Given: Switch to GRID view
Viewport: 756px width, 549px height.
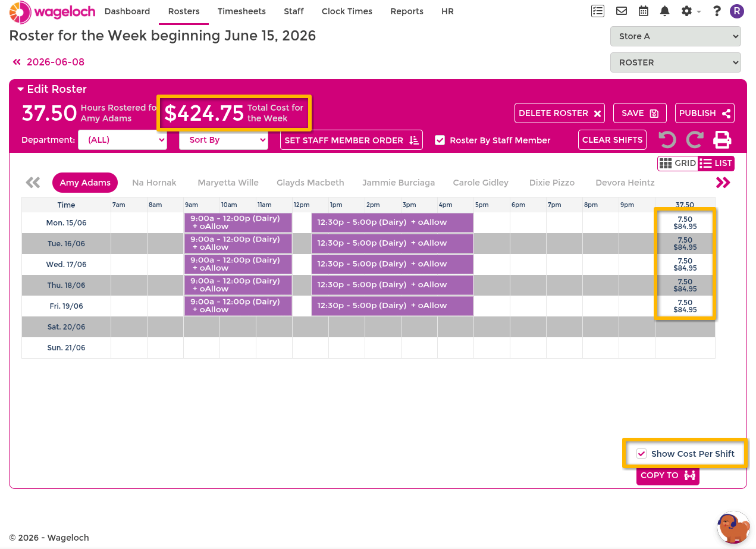Looking at the screenshot, I should tap(677, 163).
